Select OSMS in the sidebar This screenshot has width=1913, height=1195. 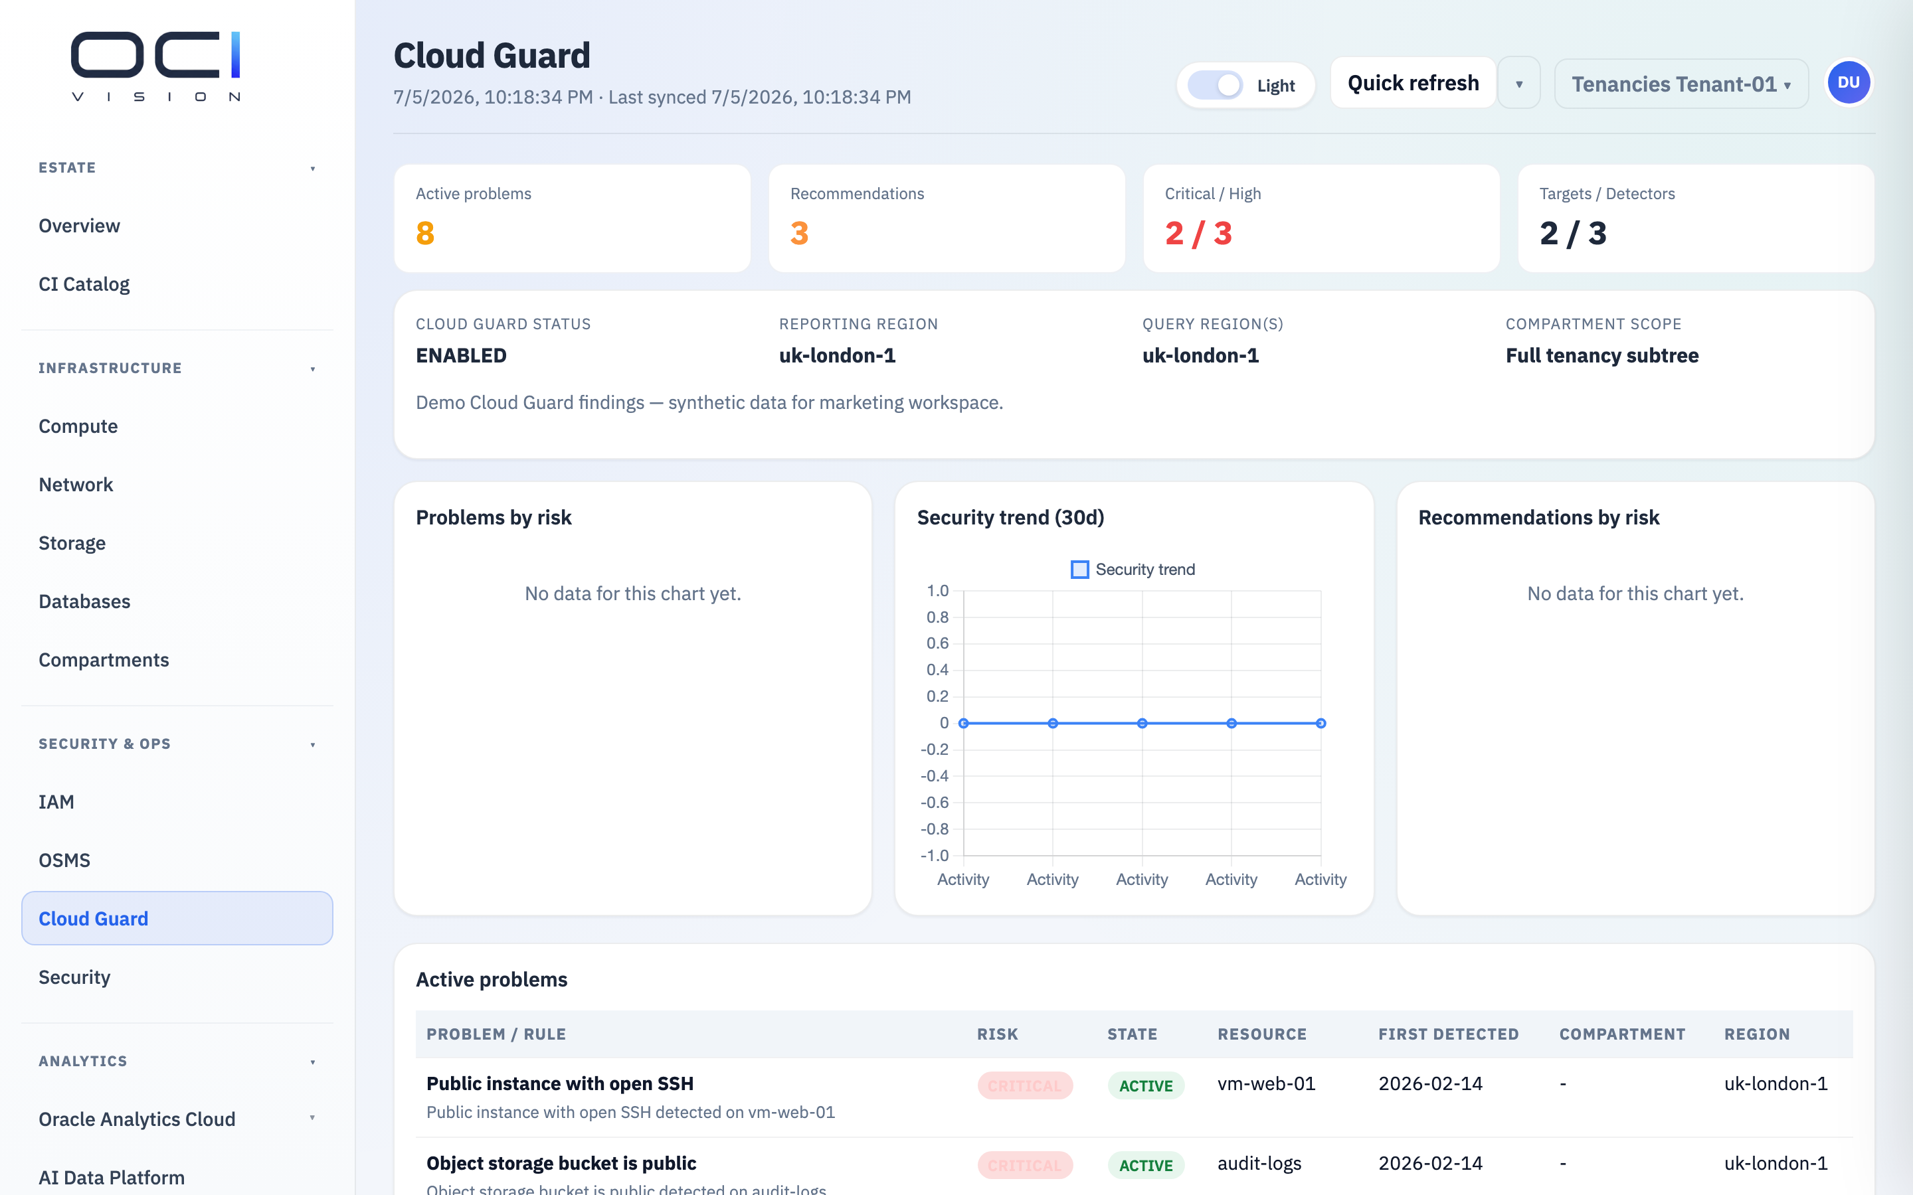(x=177, y=860)
